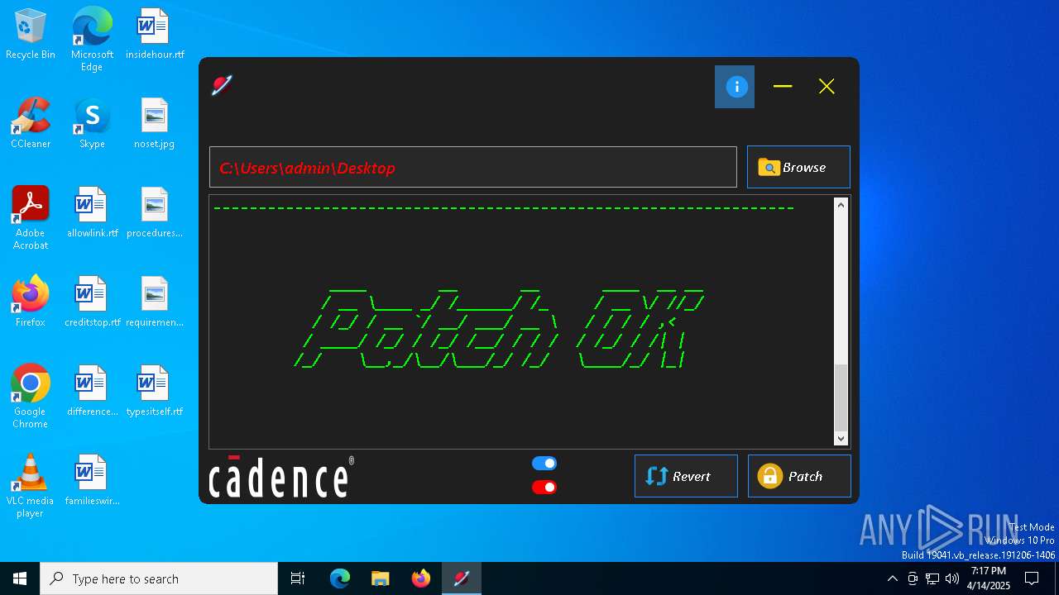The width and height of the screenshot is (1059, 595).
Task: Select the allowlink.rtf file
Action: pos(92,213)
